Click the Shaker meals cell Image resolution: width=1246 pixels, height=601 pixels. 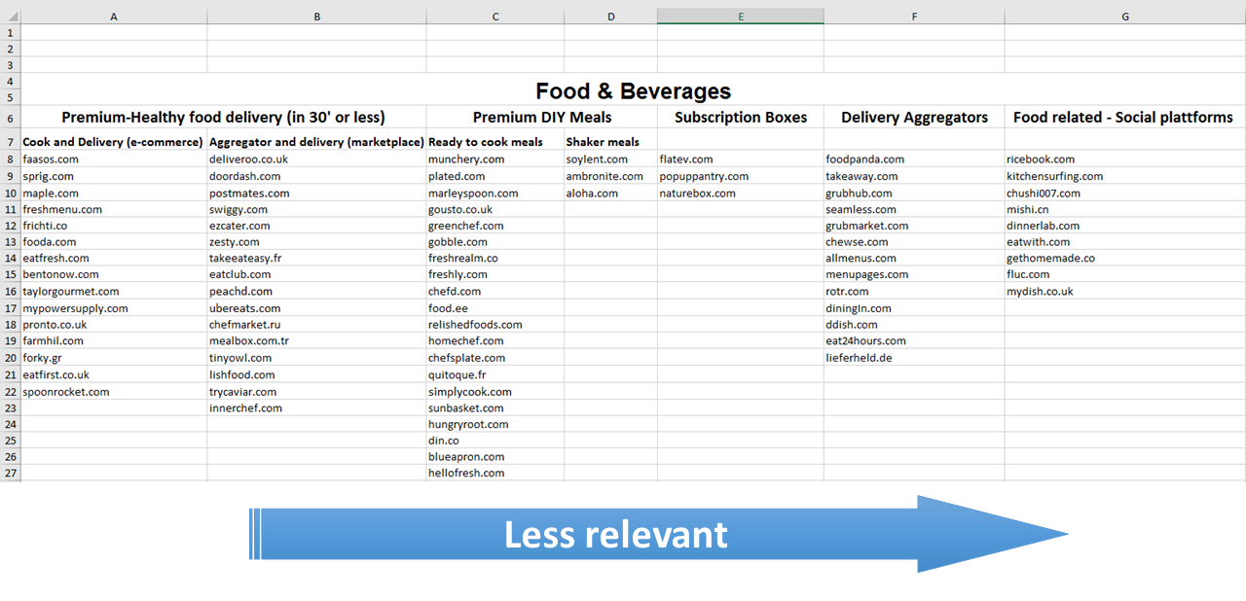click(x=610, y=142)
